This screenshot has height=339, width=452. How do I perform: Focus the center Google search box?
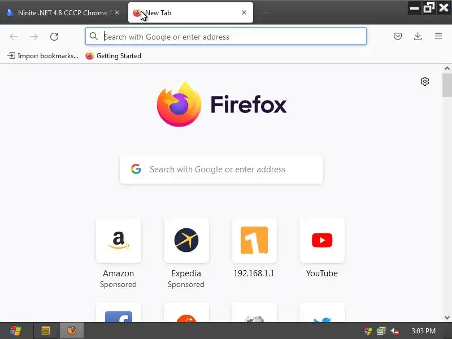click(221, 169)
